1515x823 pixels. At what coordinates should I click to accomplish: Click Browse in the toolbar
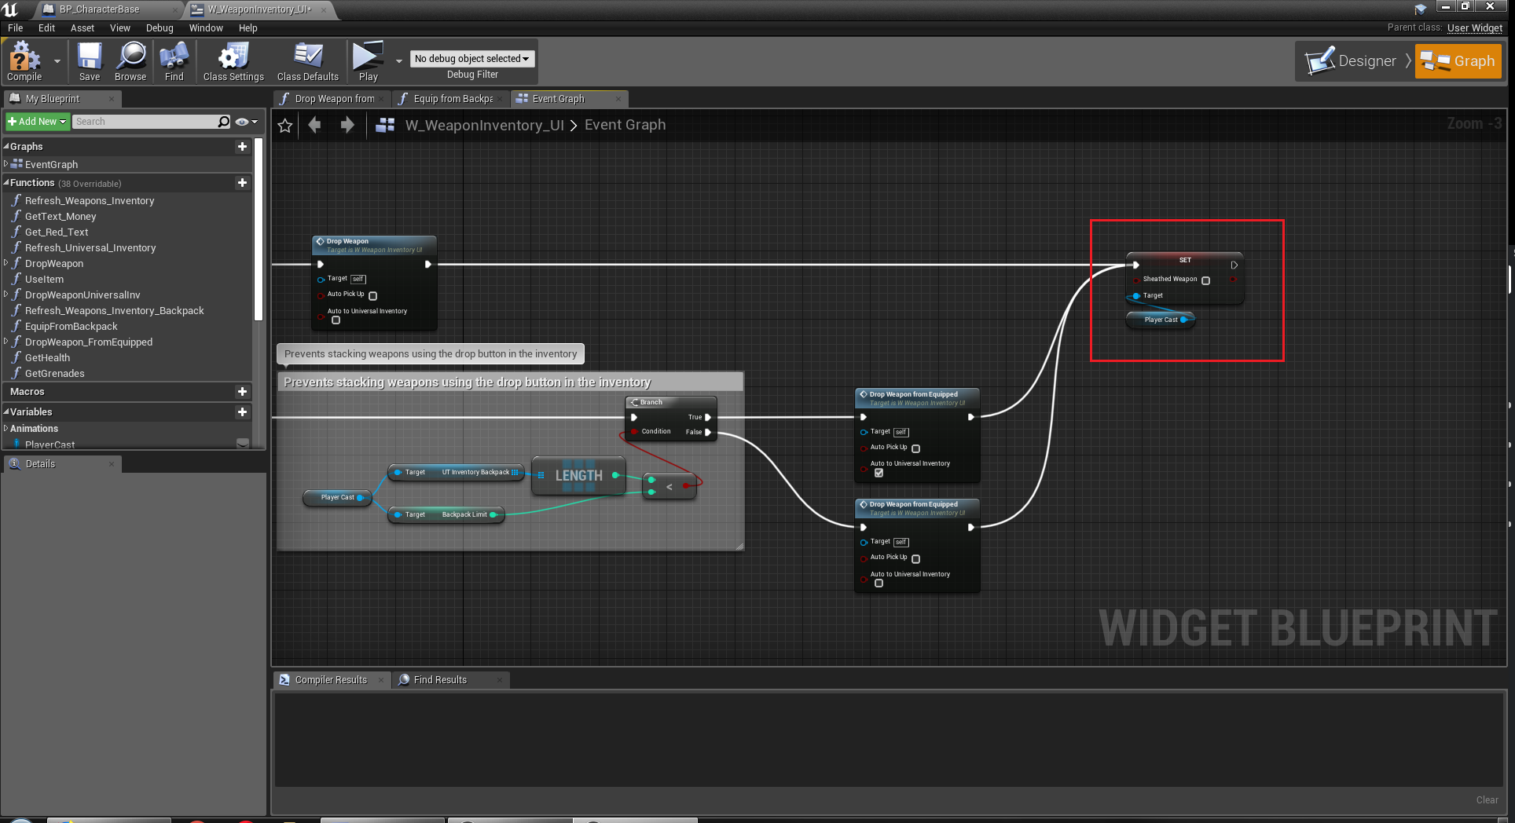coord(130,61)
